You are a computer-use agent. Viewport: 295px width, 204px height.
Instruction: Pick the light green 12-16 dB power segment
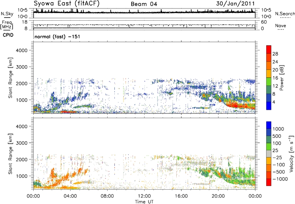coord(269,82)
